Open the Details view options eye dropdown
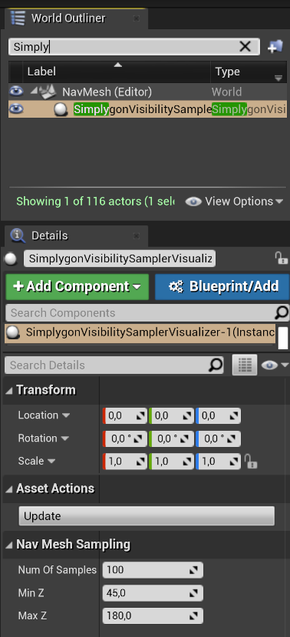The image size is (290, 637). 275,365
